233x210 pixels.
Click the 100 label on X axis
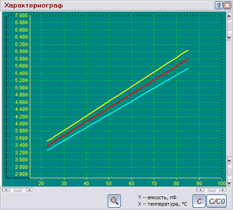click(221, 183)
